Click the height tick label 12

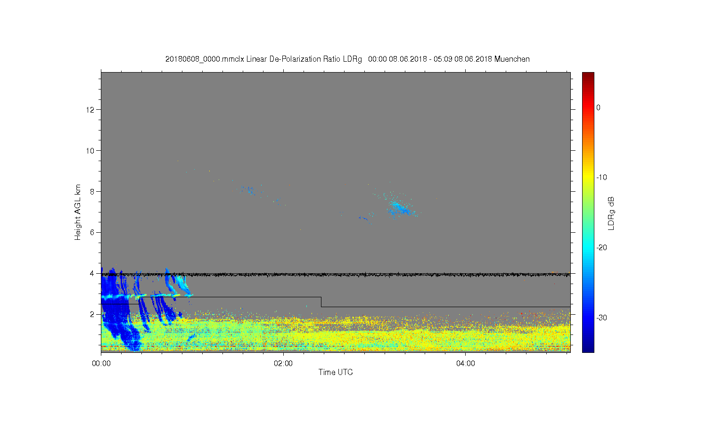(x=90, y=110)
